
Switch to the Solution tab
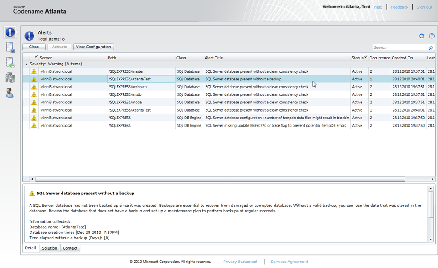[50, 248]
